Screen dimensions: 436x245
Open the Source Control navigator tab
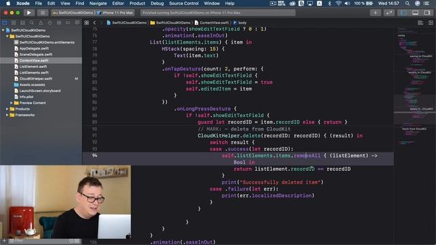point(14,22)
